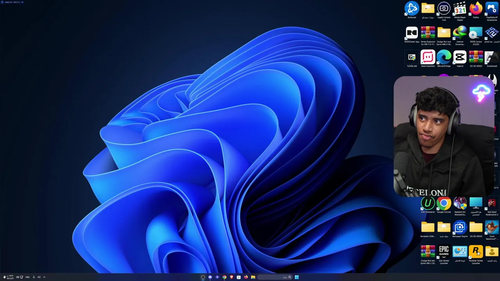Screen dimensions: 500x281
Task: Launch the Rockstar Games Launcher shortcut
Action: point(476,254)
